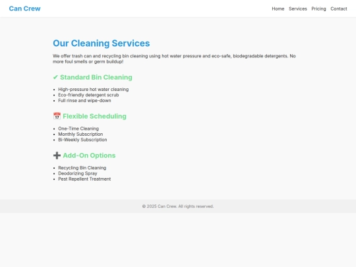Click 'Monthly Subscription' list item
This screenshot has height=267, width=356.
pos(80,134)
